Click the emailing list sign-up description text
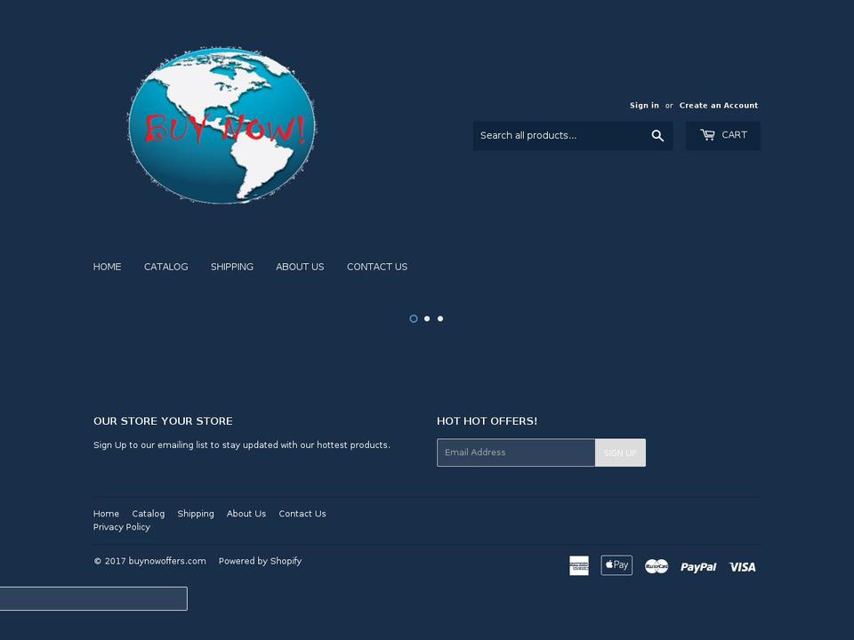 tap(242, 445)
